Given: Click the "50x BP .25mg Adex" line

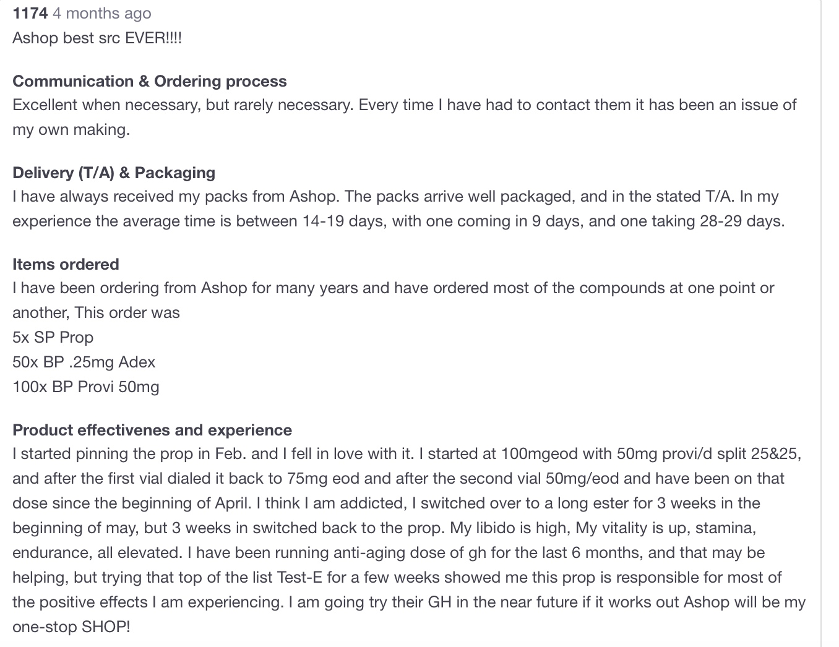Looking at the screenshot, I should (84, 362).
